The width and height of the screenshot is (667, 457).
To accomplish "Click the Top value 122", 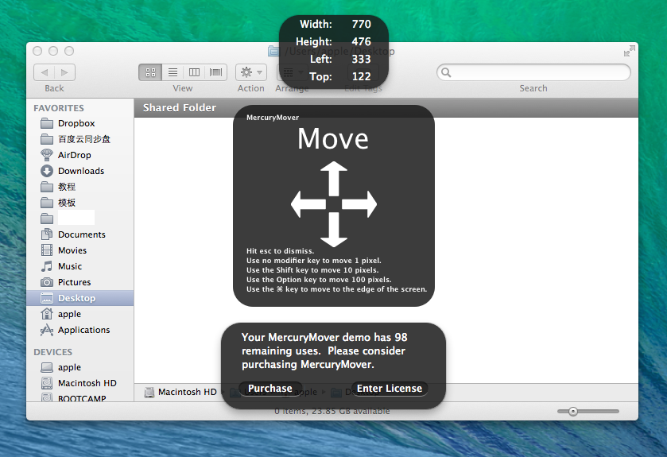I will [x=362, y=76].
